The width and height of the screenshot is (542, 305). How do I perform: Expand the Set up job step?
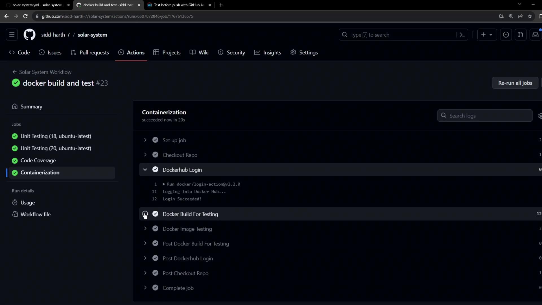145,140
